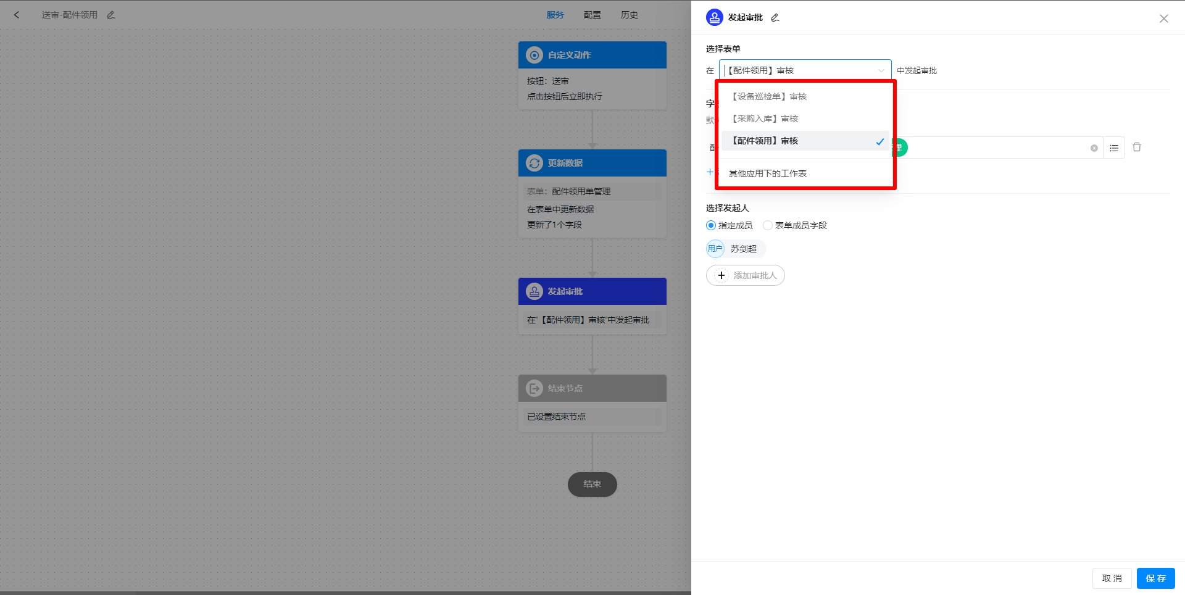Edit the workflow name pencil icon
This screenshot has height=595, width=1185.
[x=111, y=15]
